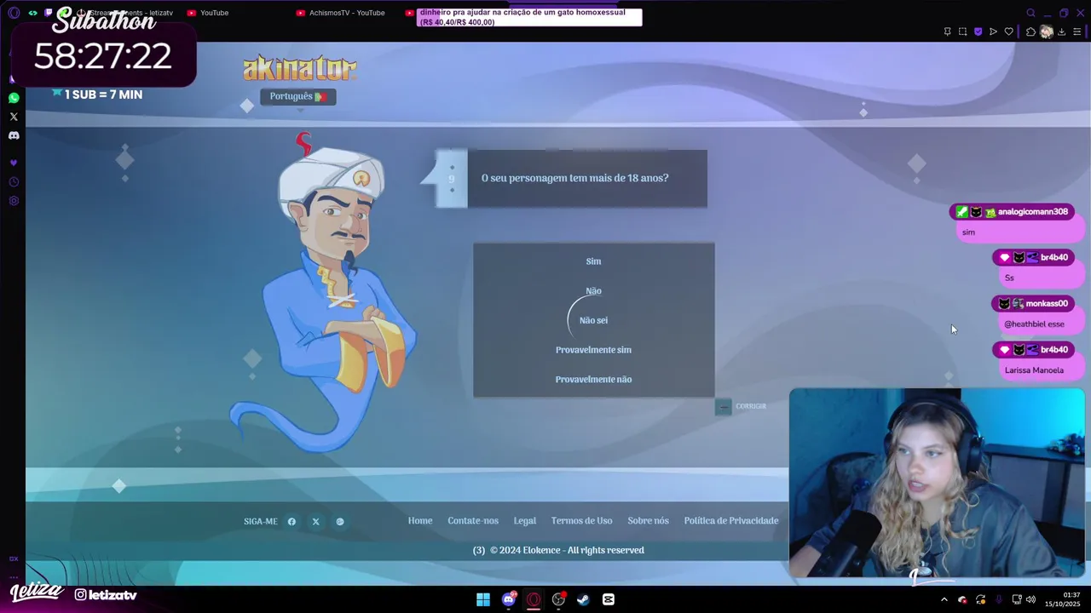Open the Português language selector

[297, 96]
